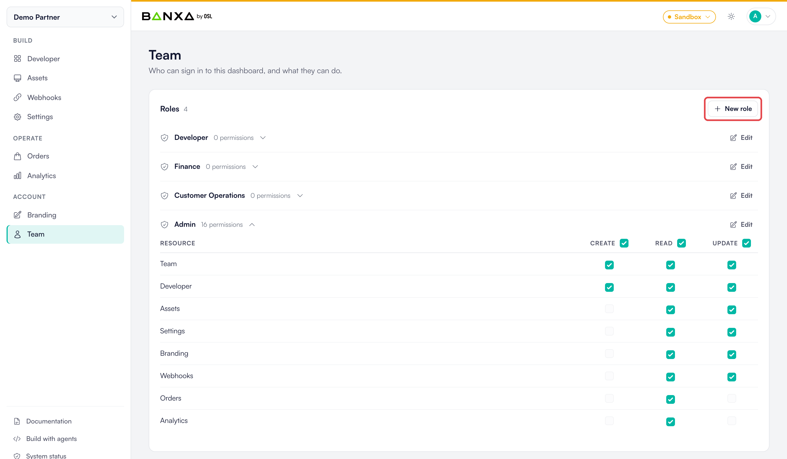Enable Create permission for Assets resource
The image size is (787, 459).
(x=609, y=309)
